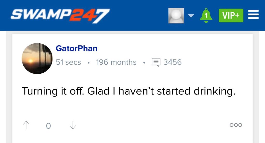Click the orange 247 part of logo
265x143 pixels.
coord(91,16)
